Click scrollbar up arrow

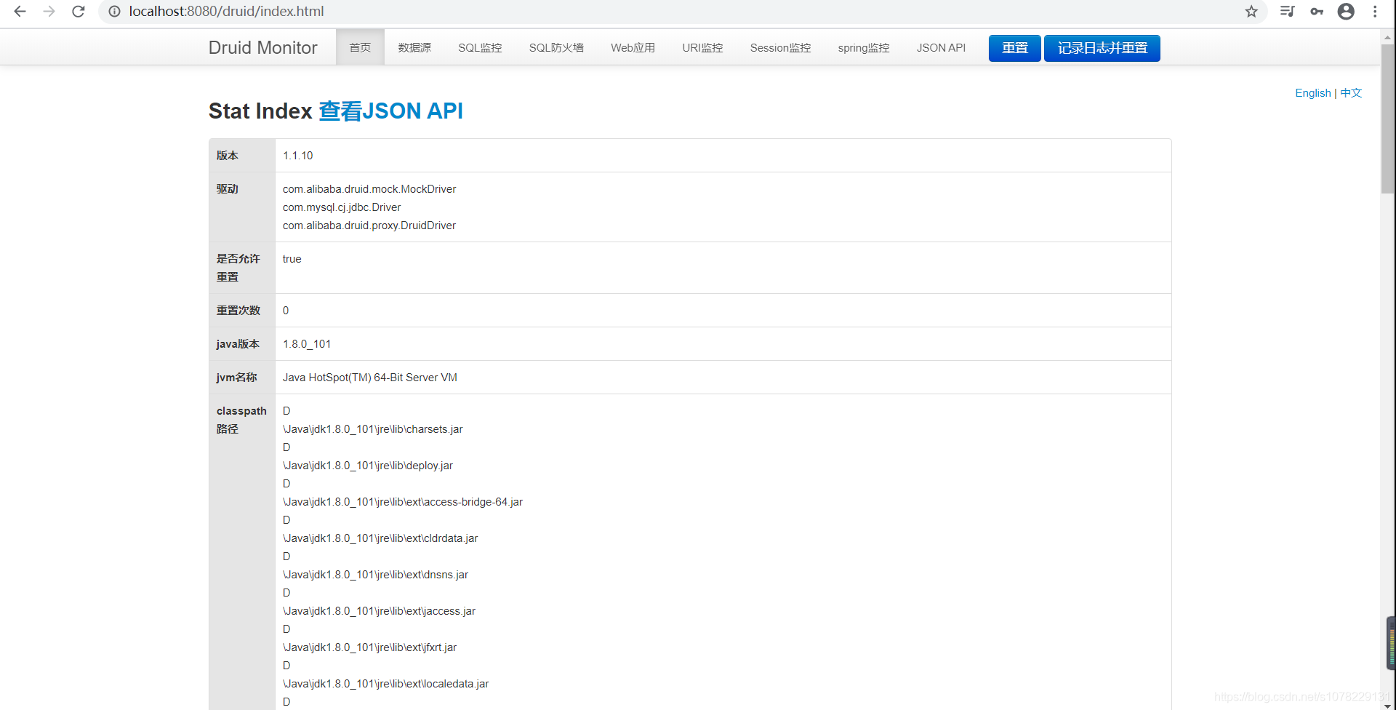pos(1387,36)
